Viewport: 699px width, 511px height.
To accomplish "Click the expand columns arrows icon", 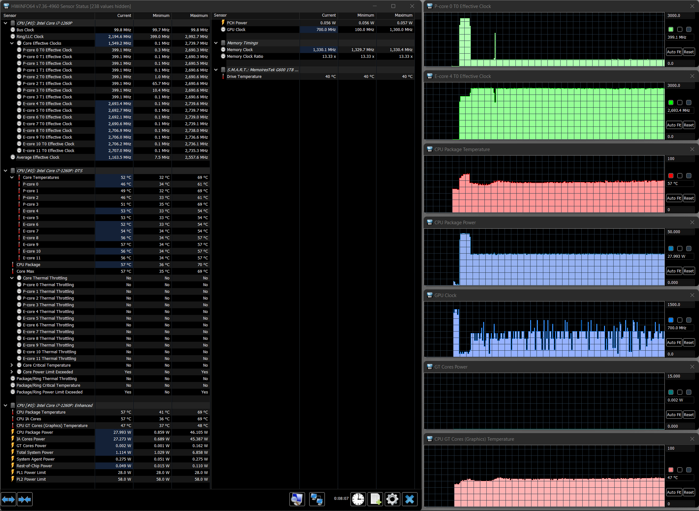I will coord(8,499).
